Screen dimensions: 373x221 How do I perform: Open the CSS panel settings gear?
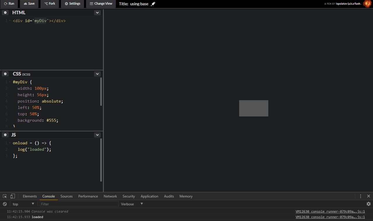point(5,74)
